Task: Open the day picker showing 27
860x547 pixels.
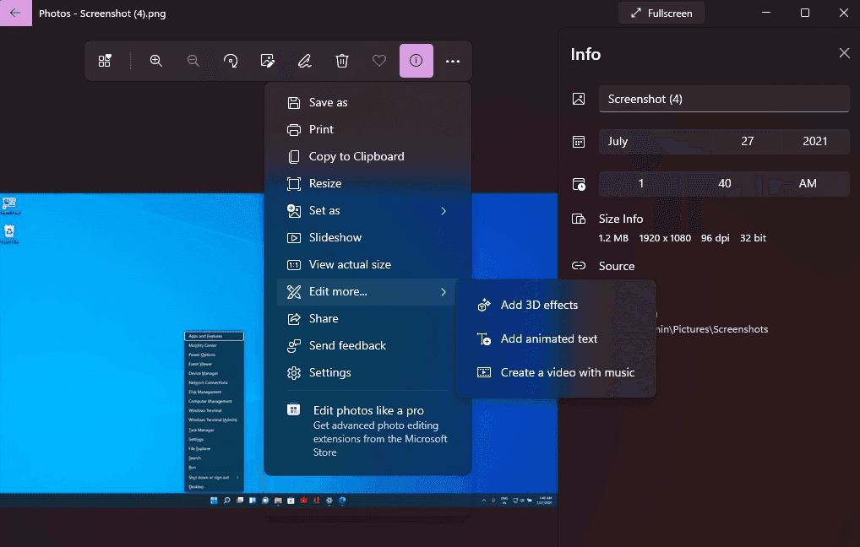Action: click(748, 142)
